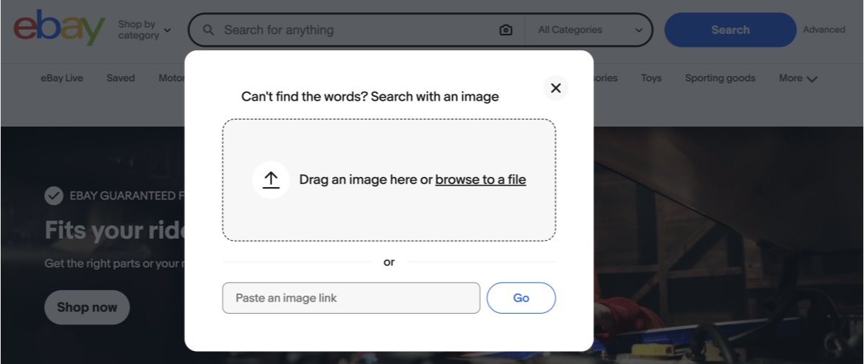The height and width of the screenshot is (364, 864).
Task: Click the eBay logo
Action: click(x=59, y=29)
